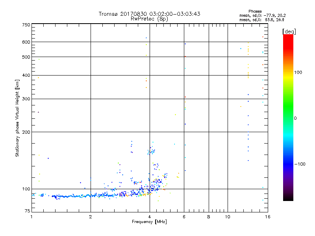Click the 4 tick label on the frequency axis

(x=149, y=217)
